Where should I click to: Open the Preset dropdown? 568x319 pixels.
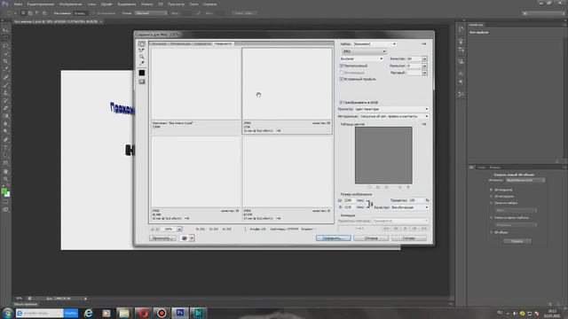pos(375,43)
